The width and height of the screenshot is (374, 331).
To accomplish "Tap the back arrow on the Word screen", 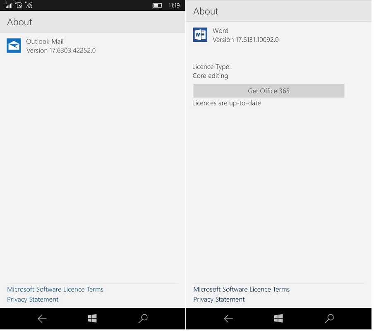I will pyautogui.click(x=228, y=319).
